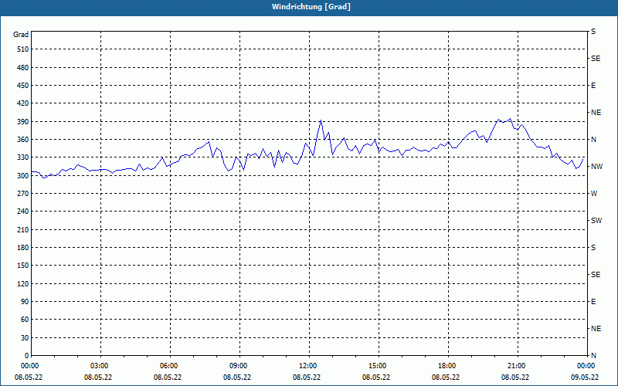Image resolution: width=618 pixels, height=386 pixels.
Task: Click the '90' axis label
Action: coord(25,301)
